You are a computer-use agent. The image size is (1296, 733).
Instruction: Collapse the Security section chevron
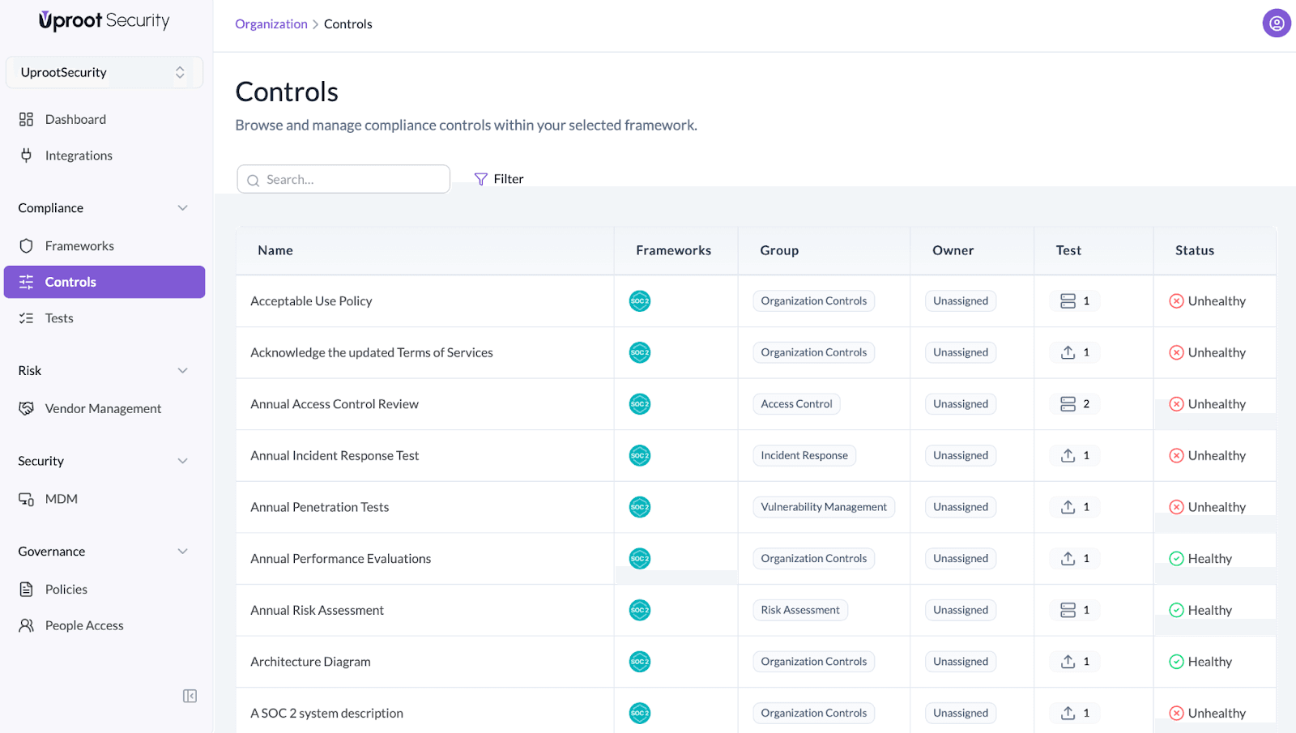[182, 461]
